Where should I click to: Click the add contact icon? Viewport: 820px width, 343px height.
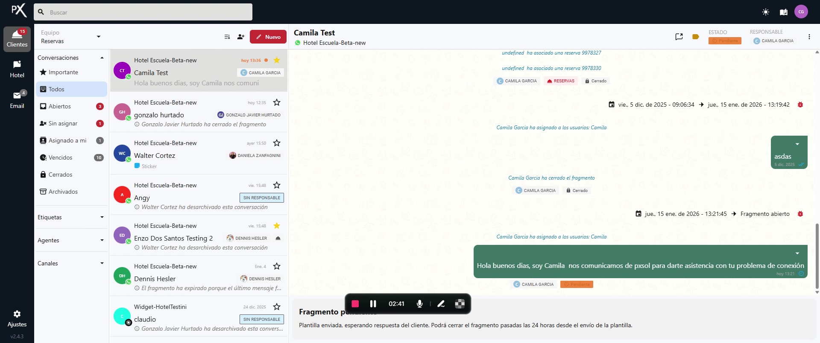point(241,37)
